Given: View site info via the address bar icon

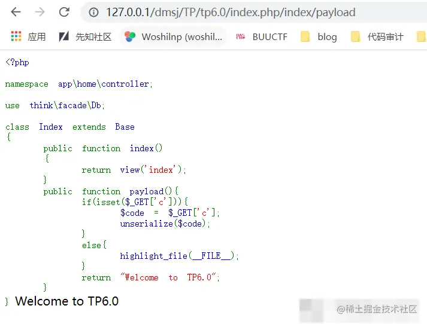Looking at the screenshot, I should pyautogui.click(x=93, y=12).
